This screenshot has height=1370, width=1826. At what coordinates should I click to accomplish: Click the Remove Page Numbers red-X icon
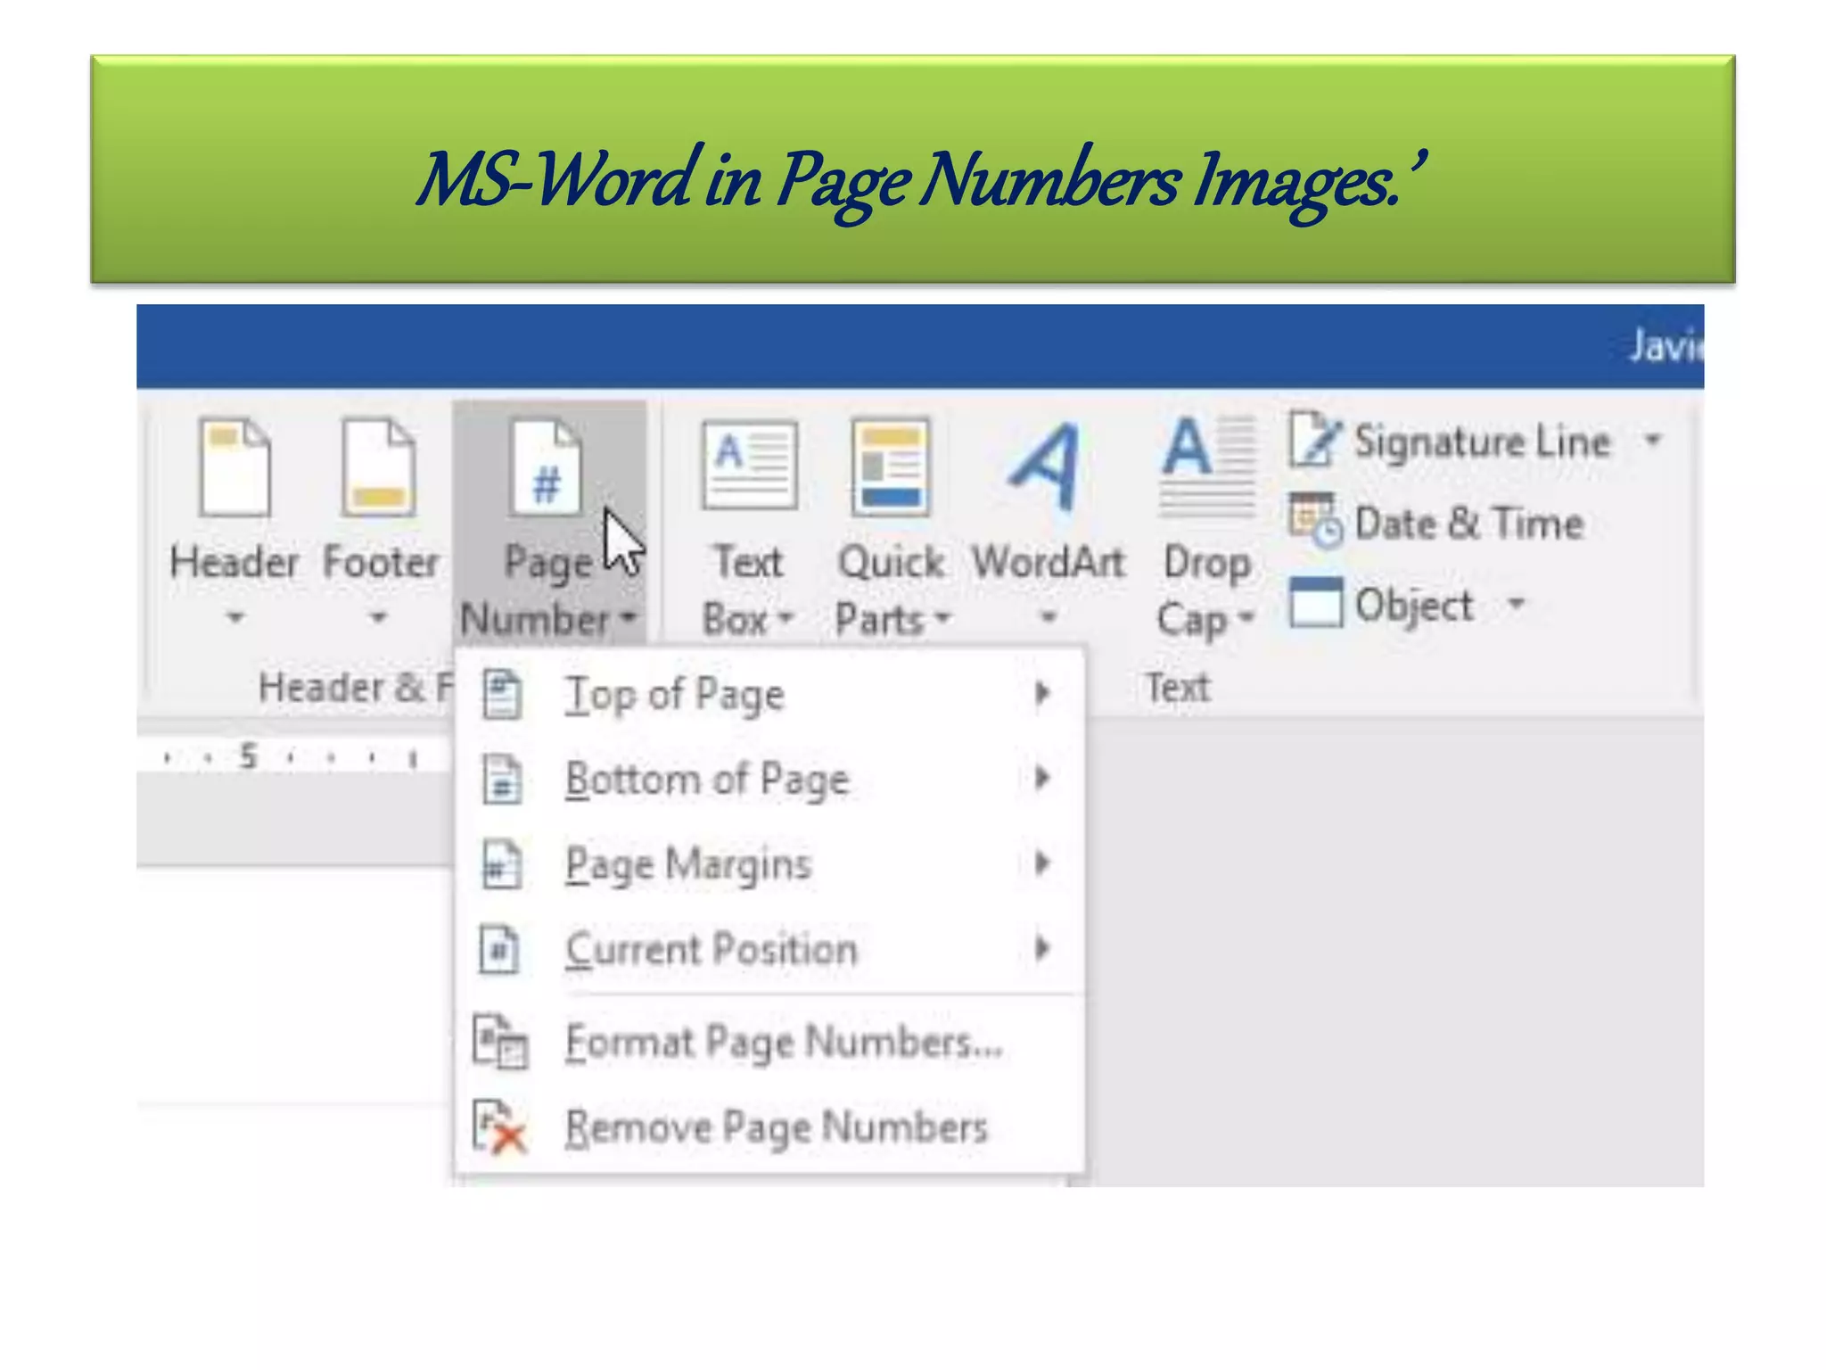pyautogui.click(x=499, y=1127)
